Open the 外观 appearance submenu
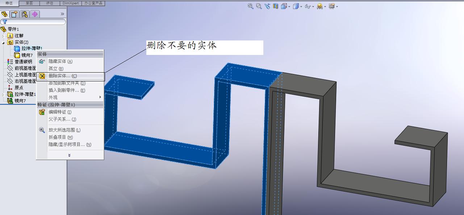 pyautogui.click(x=70, y=98)
